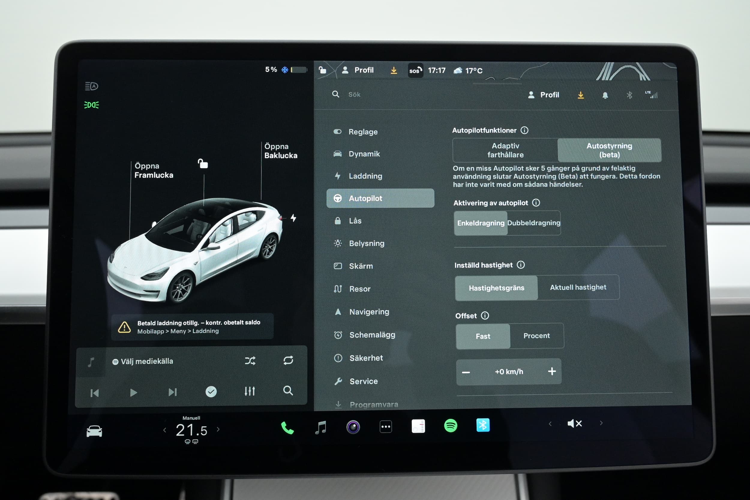Select Adaptiv farthållare autopilot mode

click(x=505, y=150)
